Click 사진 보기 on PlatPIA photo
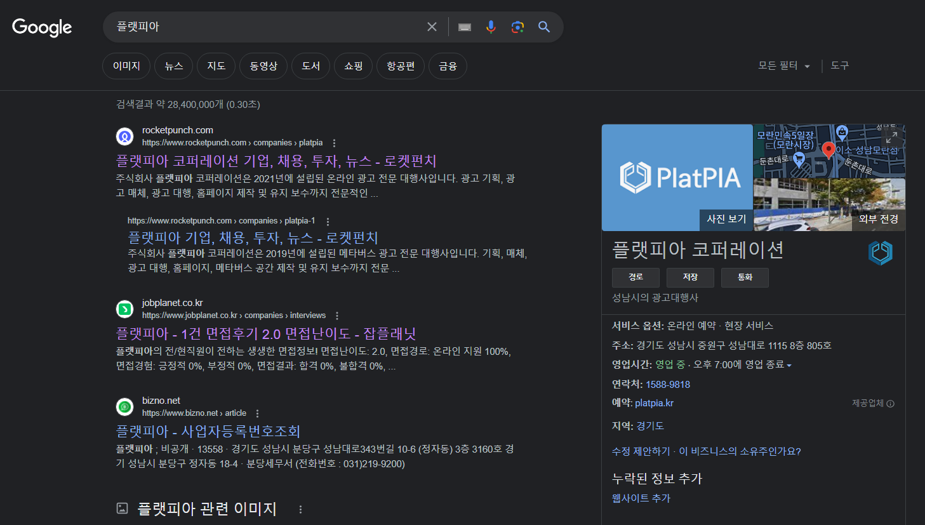 coord(726,219)
